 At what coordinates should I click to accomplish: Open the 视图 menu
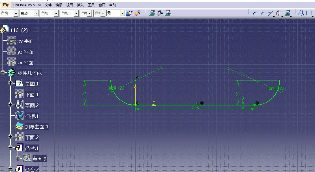70,5
